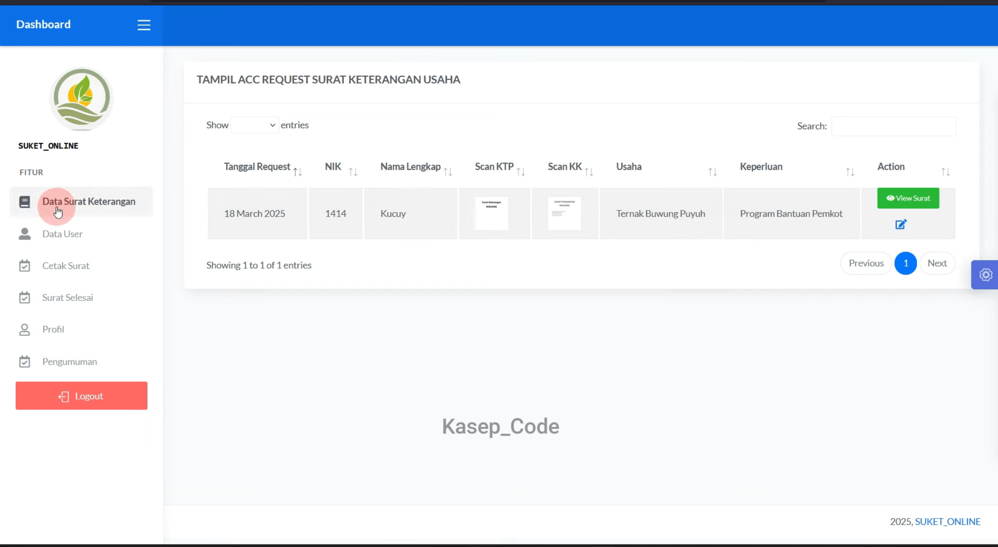Click the Dashboard header title
Viewport: 998px width, 547px height.
tap(43, 24)
